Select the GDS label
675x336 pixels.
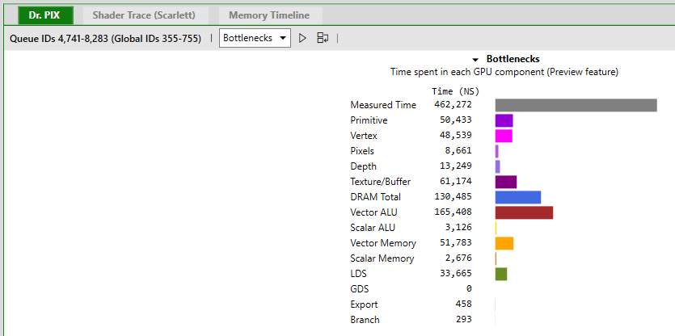tap(360, 289)
